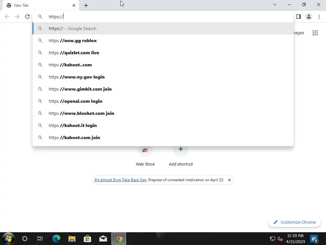Choose the '//www.blooket.com join' suggestion

coord(163,113)
